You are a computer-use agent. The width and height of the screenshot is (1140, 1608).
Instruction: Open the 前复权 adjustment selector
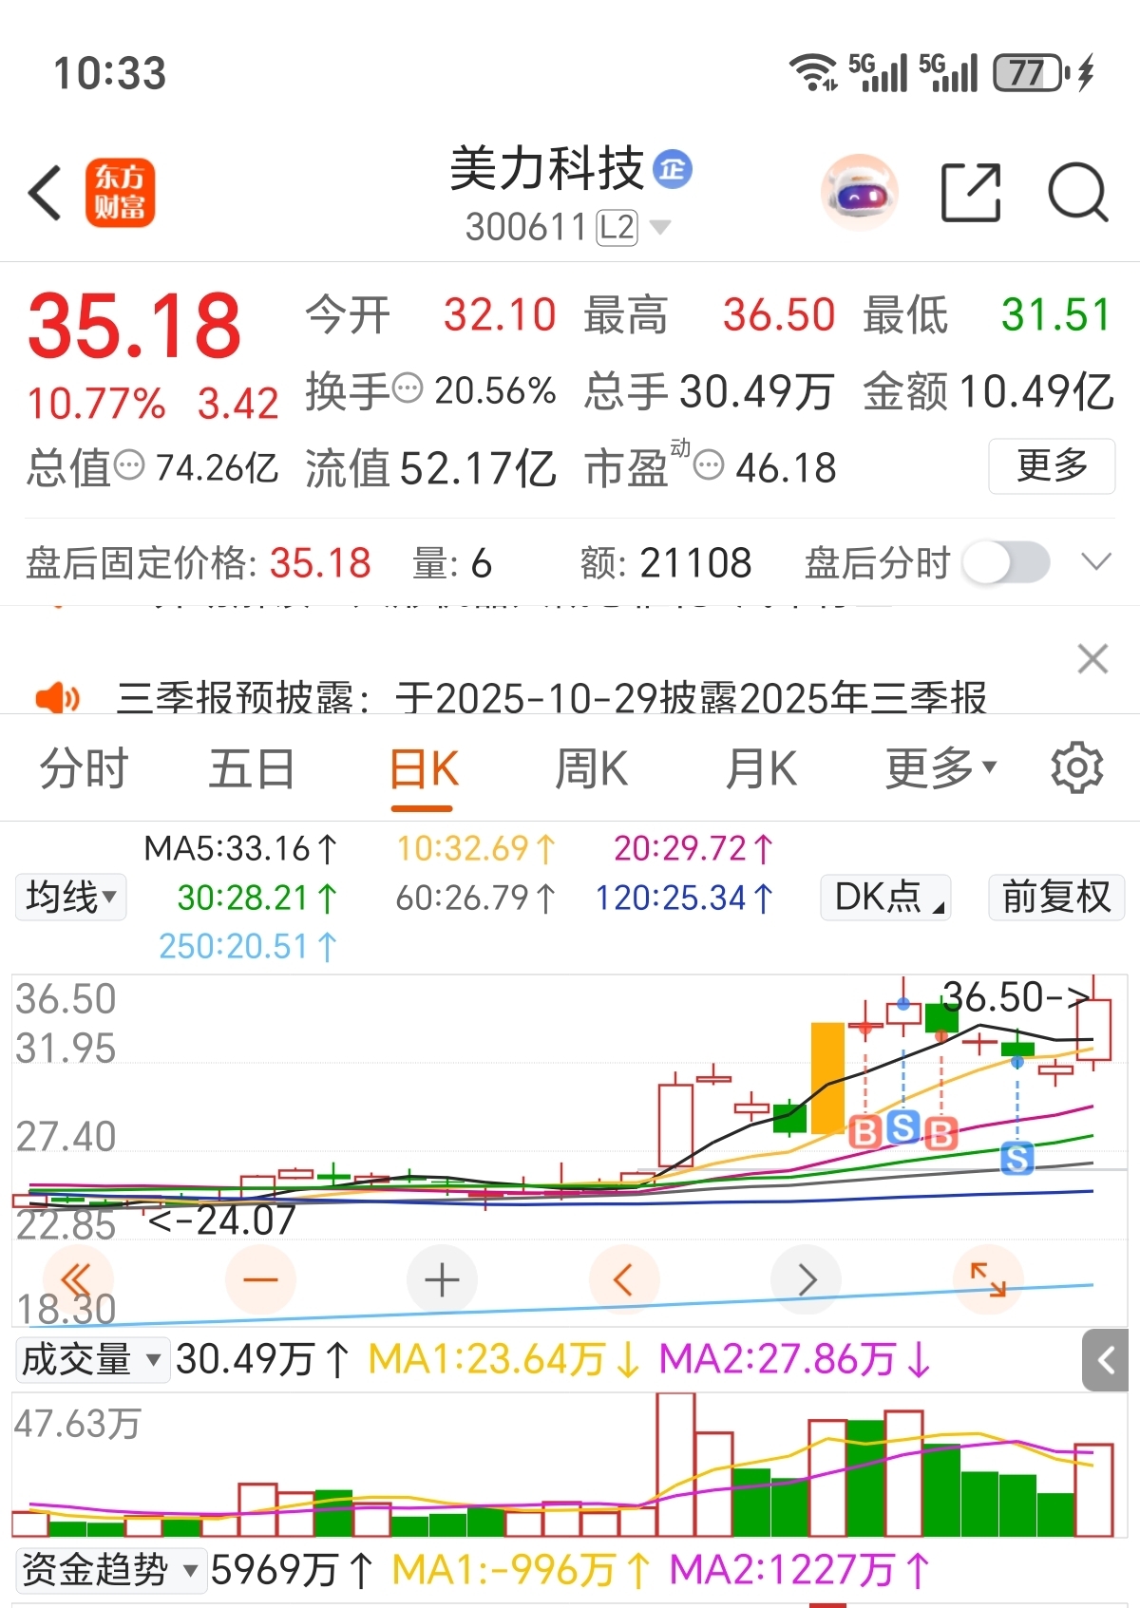click(x=1056, y=897)
